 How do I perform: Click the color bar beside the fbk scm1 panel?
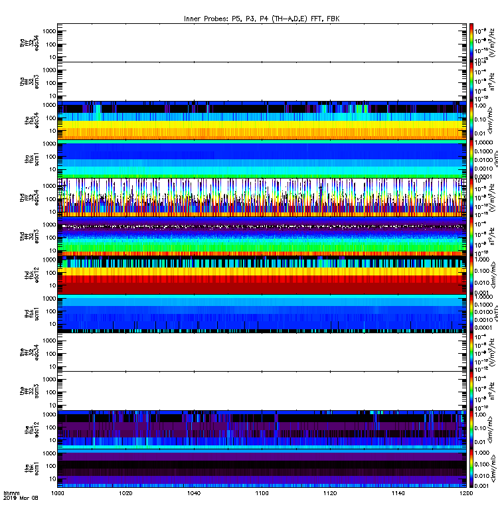[x=471, y=469]
